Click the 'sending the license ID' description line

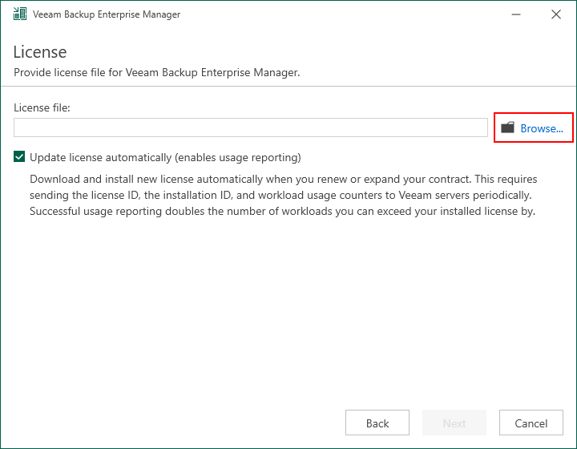(280, 195)
